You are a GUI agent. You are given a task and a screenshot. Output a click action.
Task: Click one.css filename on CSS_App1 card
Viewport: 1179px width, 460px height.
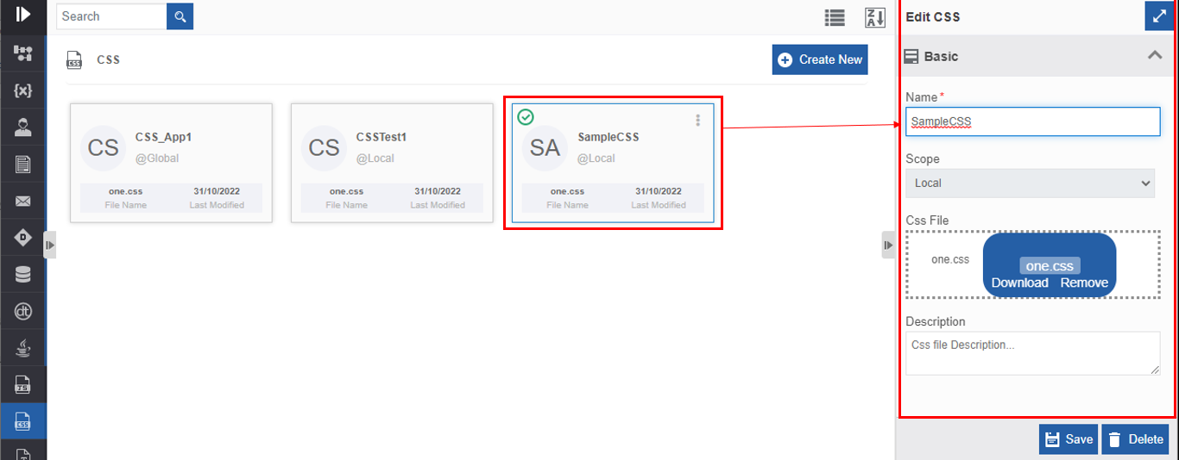[125, 191]
